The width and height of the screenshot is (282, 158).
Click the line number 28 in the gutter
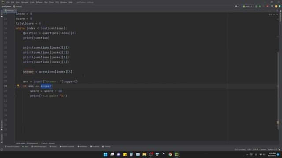tap(6, 86)
